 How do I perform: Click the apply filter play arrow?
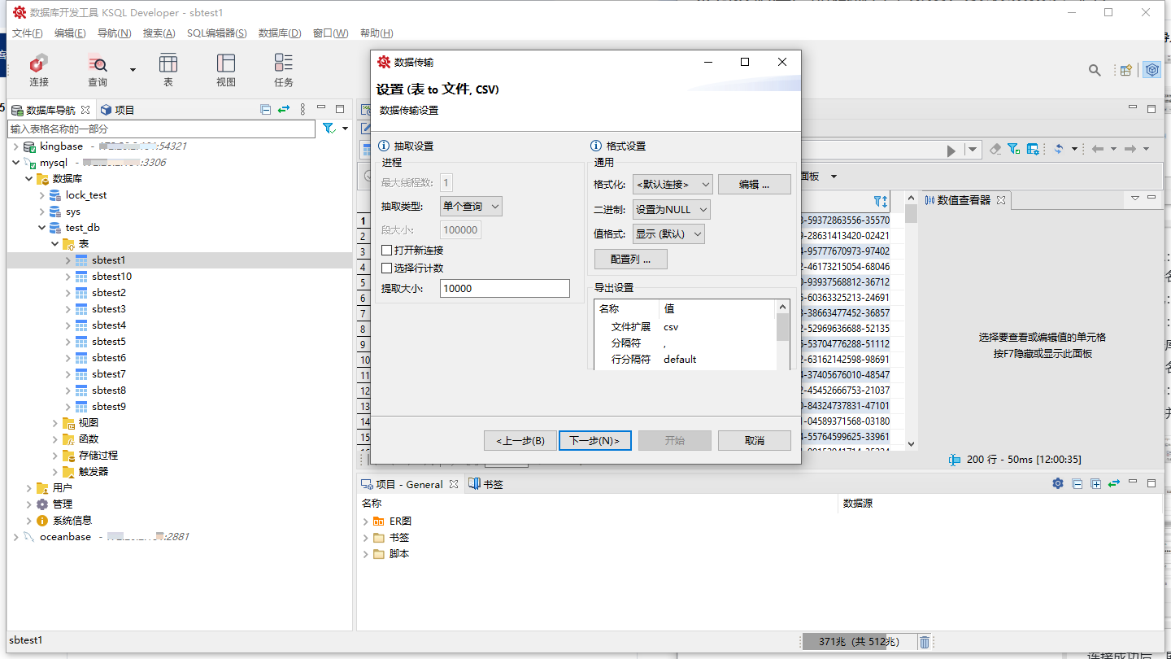tap(951, 151)
